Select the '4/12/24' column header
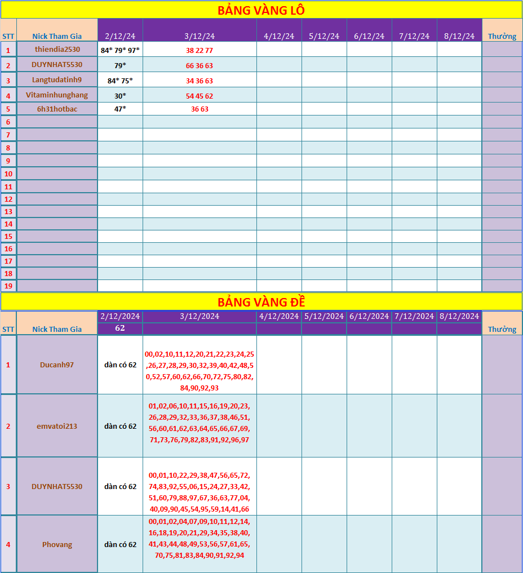 click(x=279, y=30)
